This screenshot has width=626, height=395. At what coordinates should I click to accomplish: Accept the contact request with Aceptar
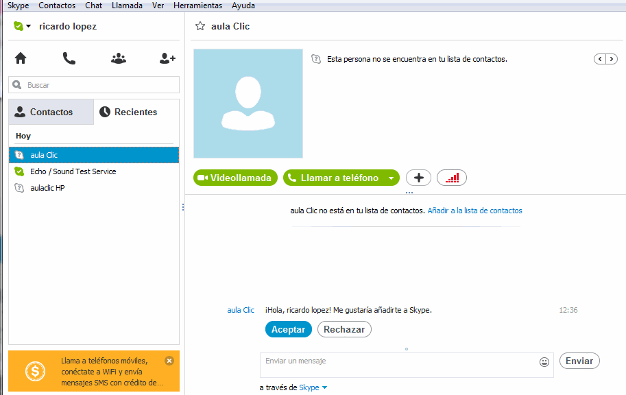click(288, 329)
